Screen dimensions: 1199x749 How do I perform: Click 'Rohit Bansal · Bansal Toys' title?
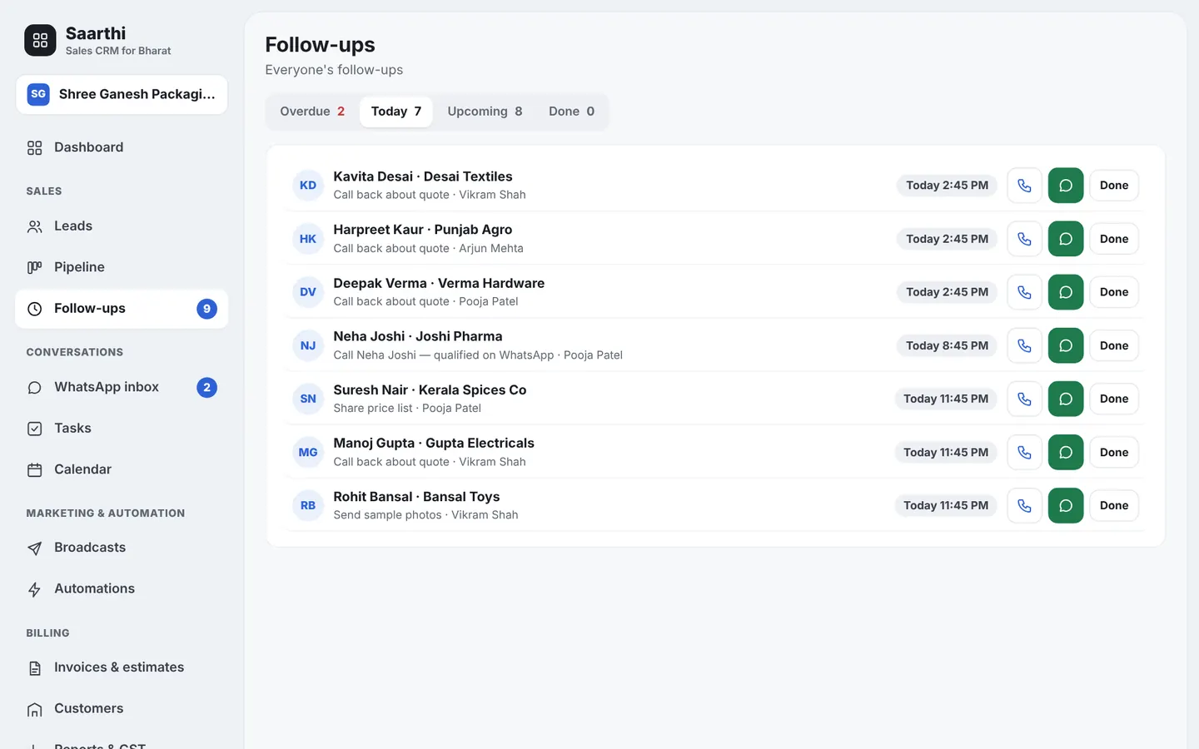click(x=416, y=497)
